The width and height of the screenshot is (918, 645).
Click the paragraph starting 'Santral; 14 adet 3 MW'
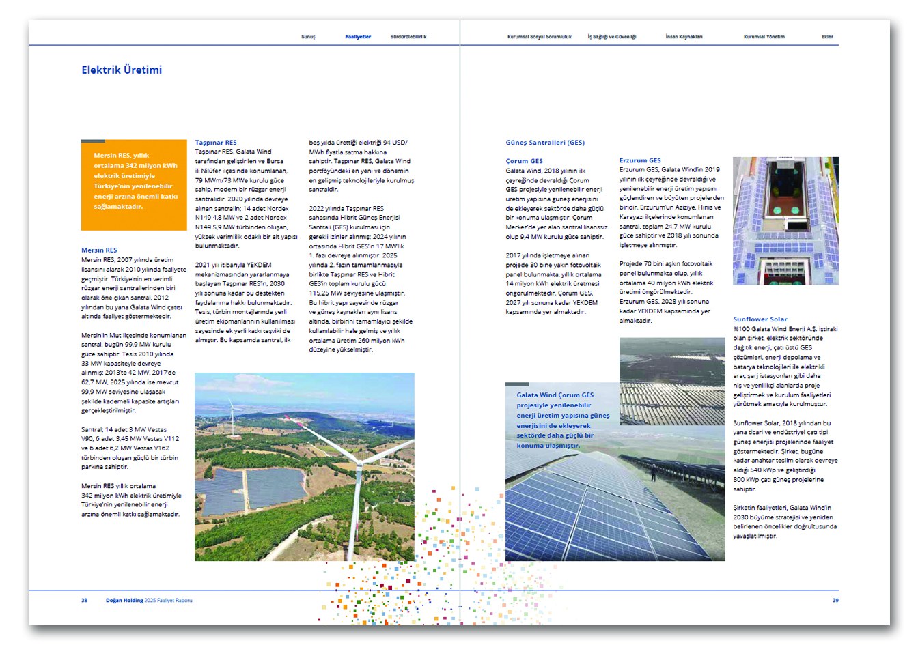tap(130, 448)
